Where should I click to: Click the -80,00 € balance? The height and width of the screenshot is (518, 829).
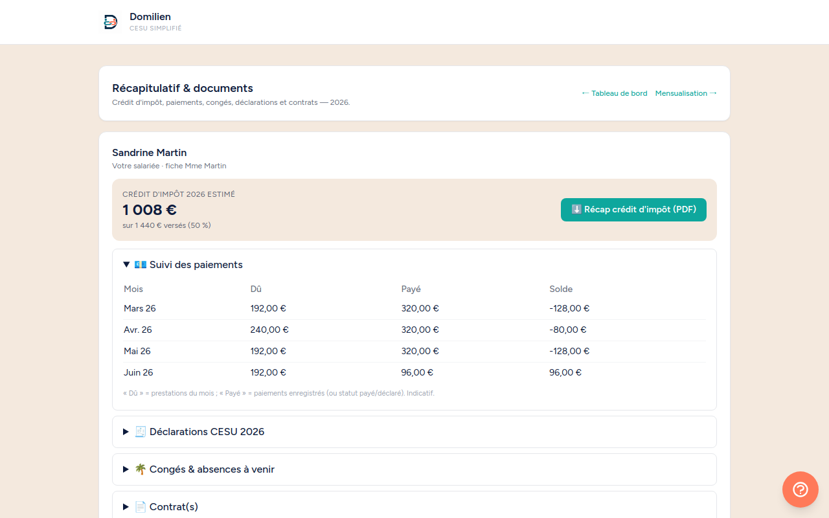click(x=568, y=330)
